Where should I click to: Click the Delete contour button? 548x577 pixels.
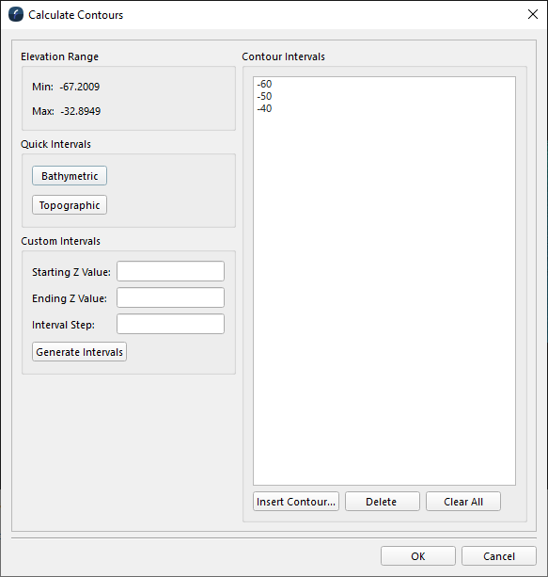(x=383, y=502)
